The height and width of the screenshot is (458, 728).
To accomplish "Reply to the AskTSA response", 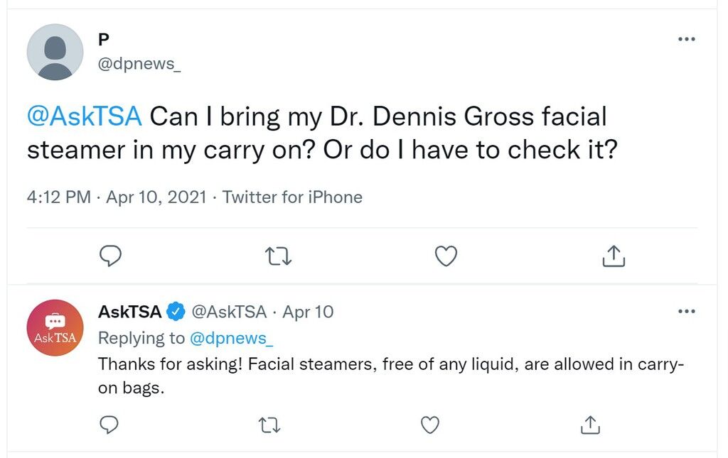I will coord(109,425).
